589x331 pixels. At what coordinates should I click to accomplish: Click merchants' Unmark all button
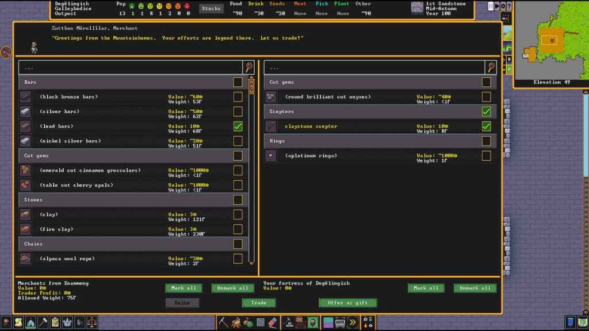click(232, 288)
